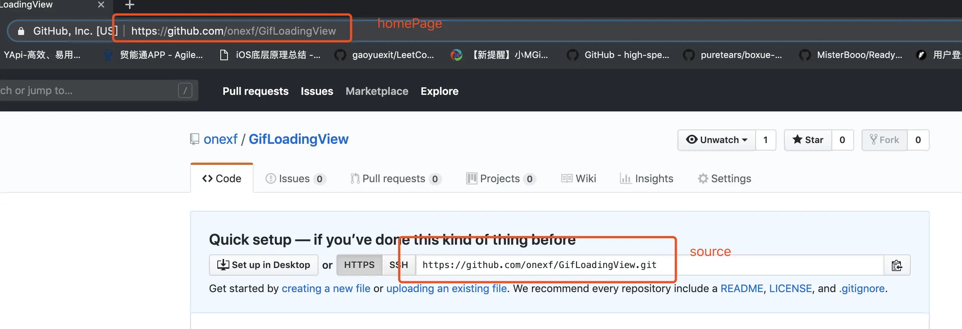
Task: Switch to the Wiki tab
Action: tap(579, 178)
